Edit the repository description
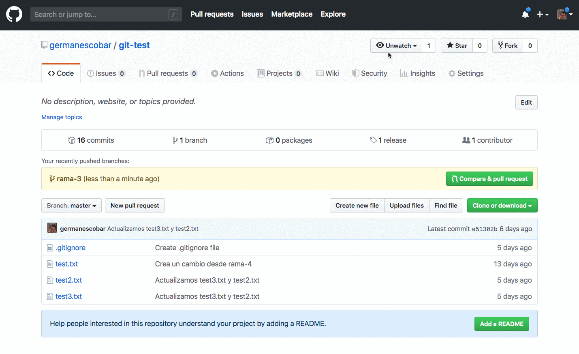Image resolution: width=579 pixels, height=354 pixels. [526, 103]
